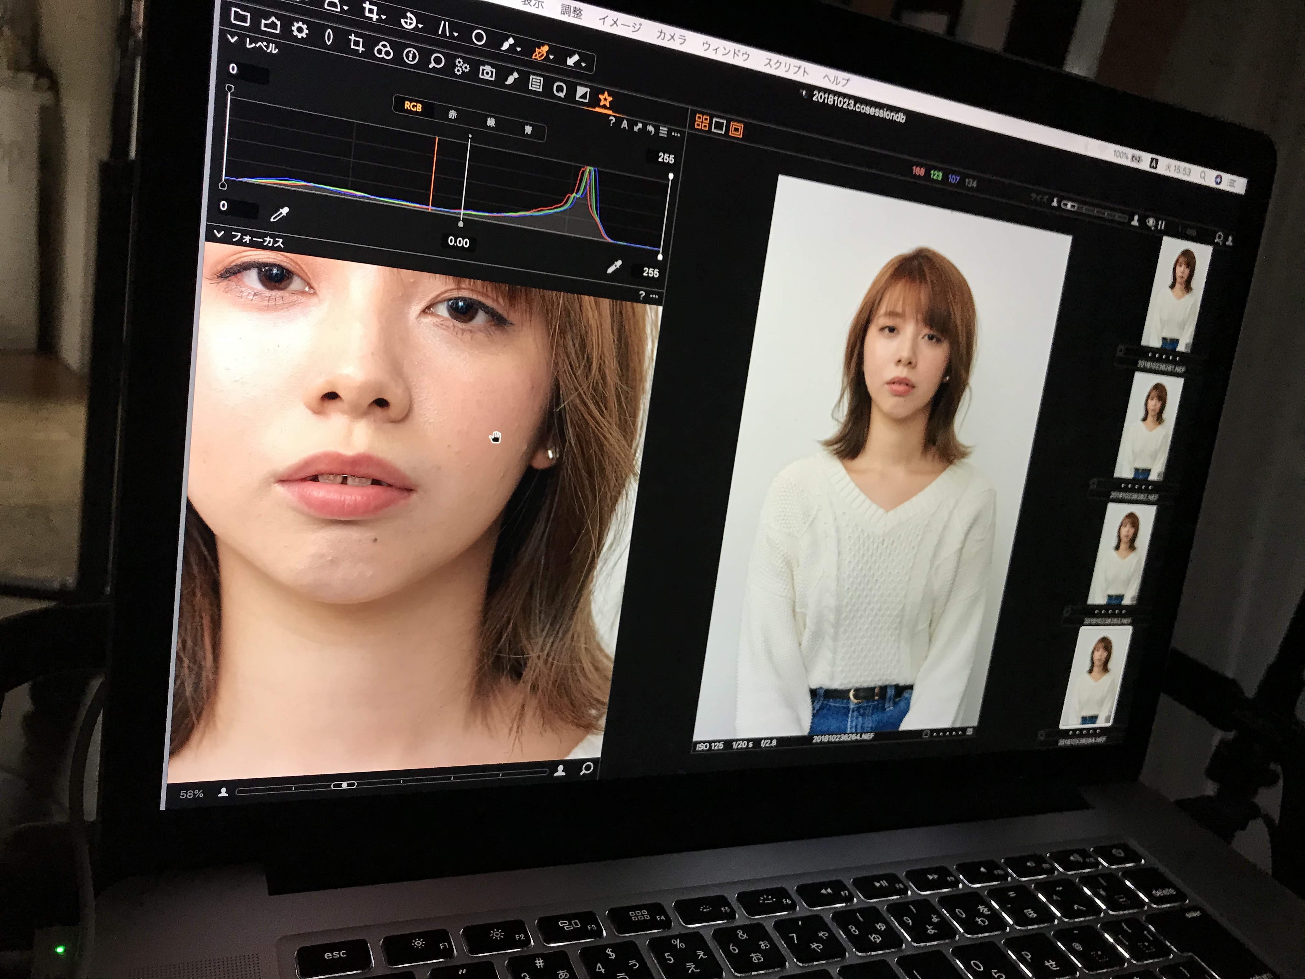The height and width of the screenshot is (979, 1305).
Task: Toggle the single viewer view icon
Action: click(x=719, y=126)
